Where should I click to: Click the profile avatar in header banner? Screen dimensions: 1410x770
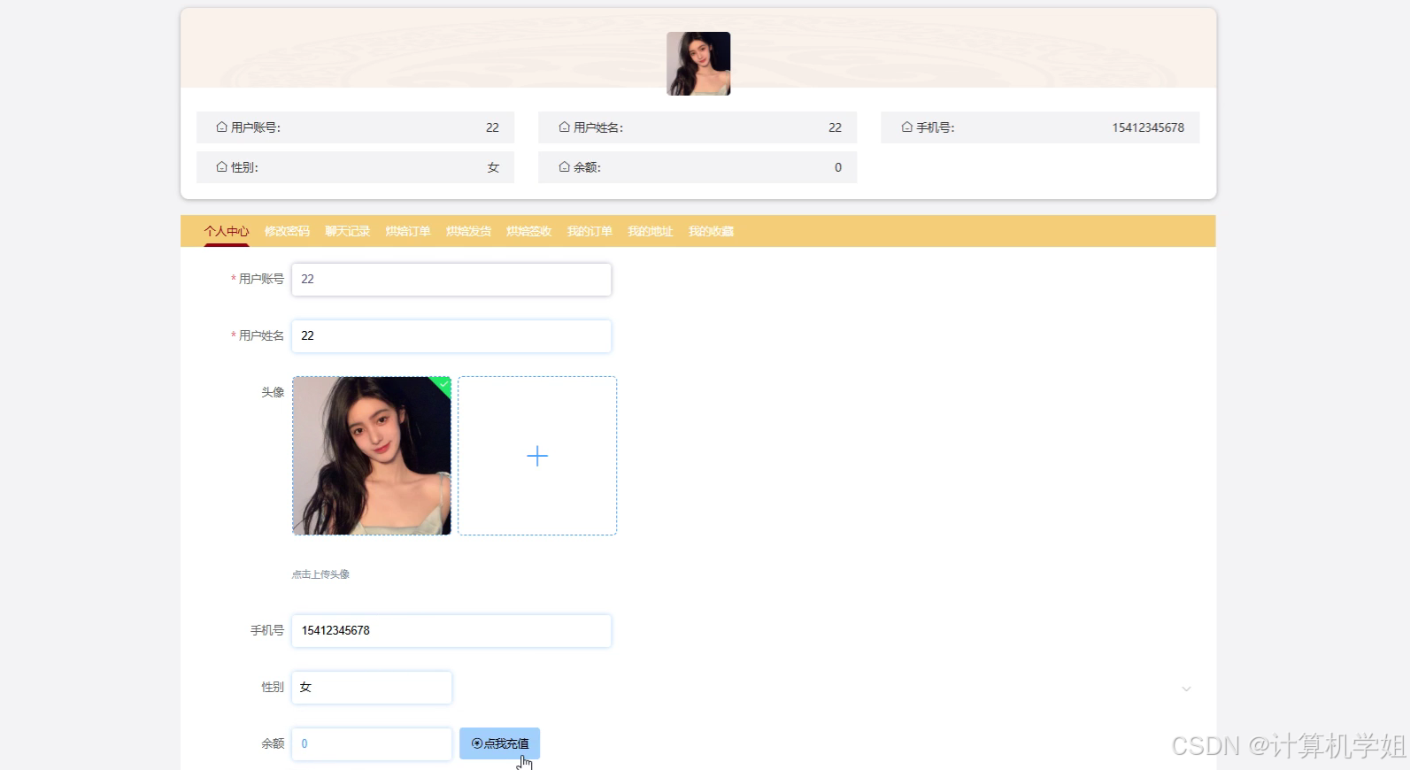pos(698,64)
